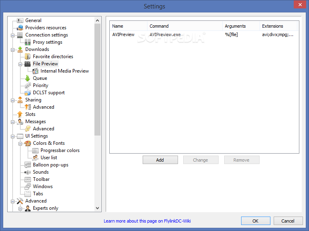
Task: Click the UI Settings window icon
Action: [20, 136]
